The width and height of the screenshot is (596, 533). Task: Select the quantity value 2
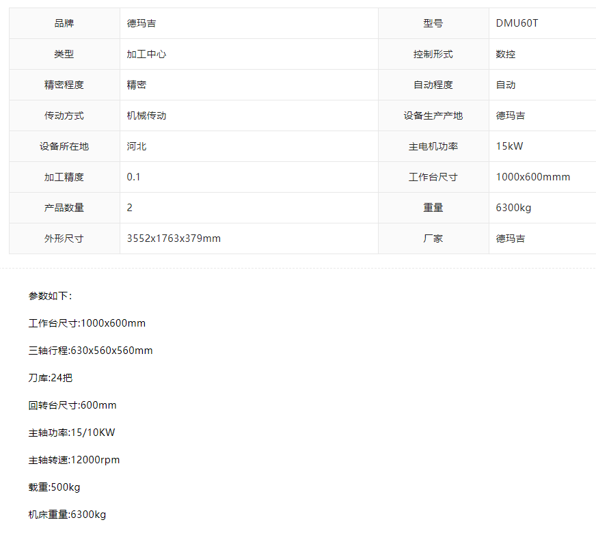pyautogui.click(x=130, y=208)
